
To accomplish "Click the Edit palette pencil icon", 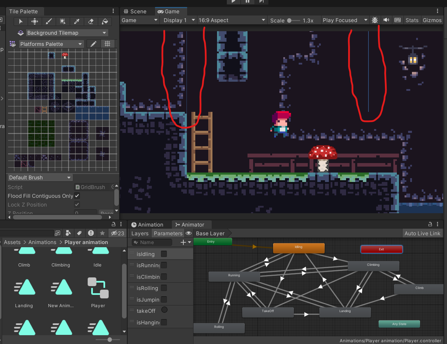I will [x=93, y=44].
